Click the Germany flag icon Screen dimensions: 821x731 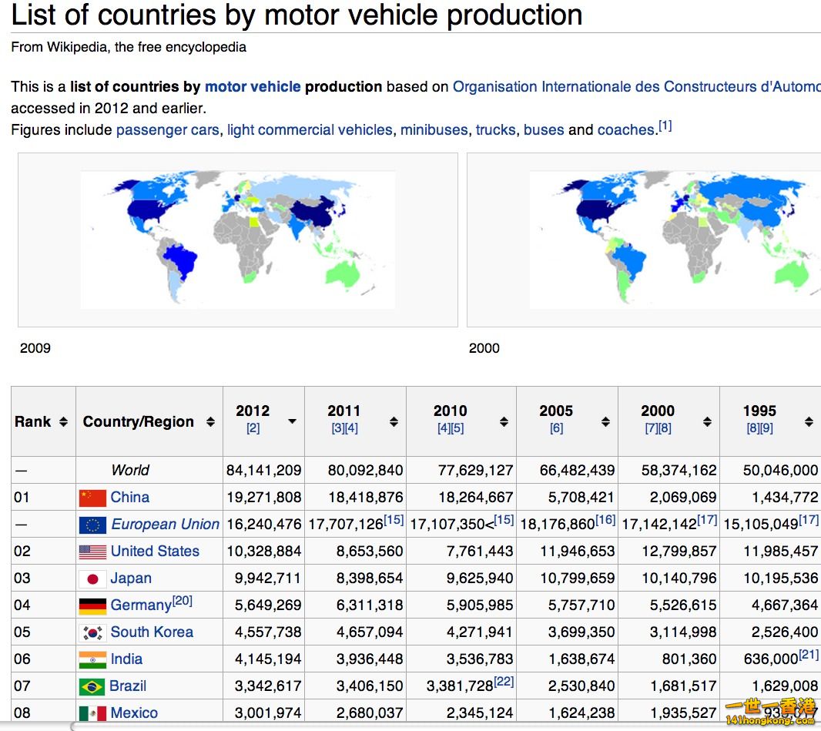click(92, 605)
